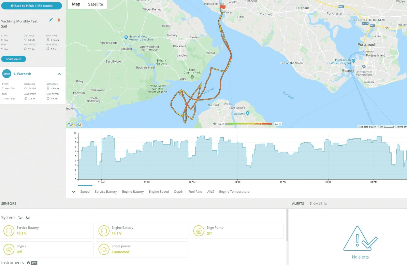The width and height of the screenshot is (407, 267).
Task: Edit route name with pencil icon
Action: [x=51, y=20]
